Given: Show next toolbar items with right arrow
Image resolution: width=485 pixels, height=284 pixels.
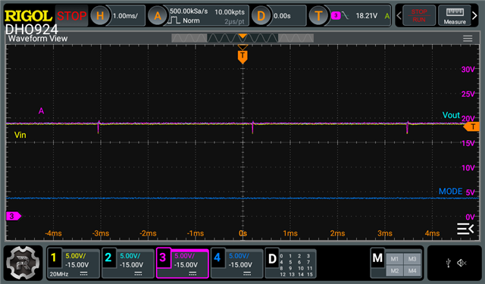Looking at the screenshot, I should coord(474,15).
